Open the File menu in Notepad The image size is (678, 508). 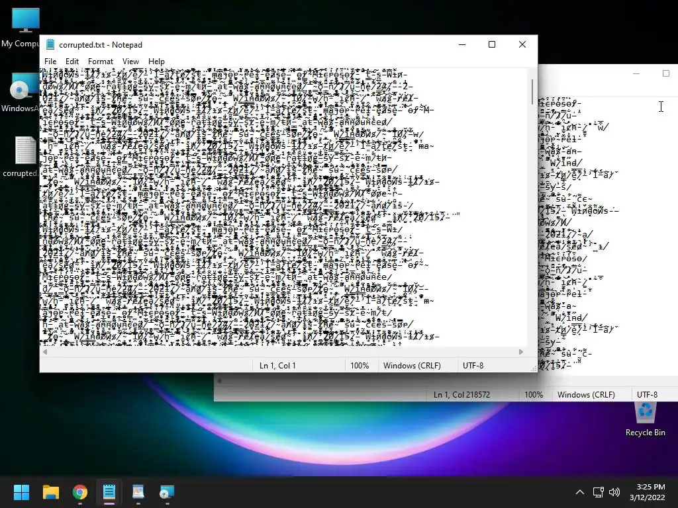click(50, 62)
